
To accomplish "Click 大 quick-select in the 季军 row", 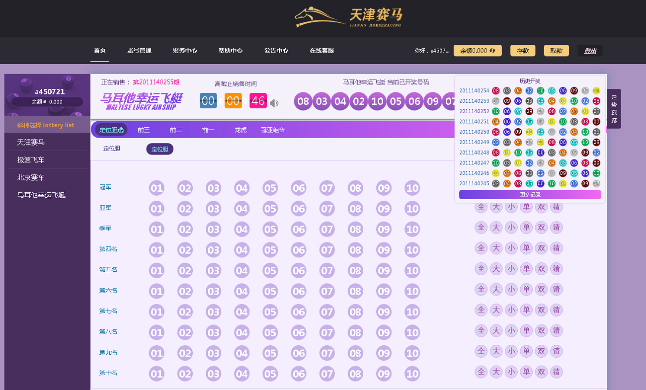I will tap(495, 228).
